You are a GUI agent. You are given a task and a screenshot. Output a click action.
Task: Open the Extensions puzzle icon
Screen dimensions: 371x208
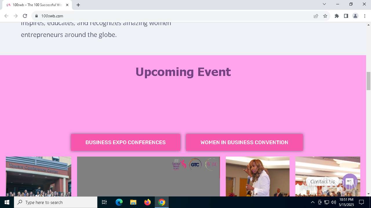[x=337, y=16]
